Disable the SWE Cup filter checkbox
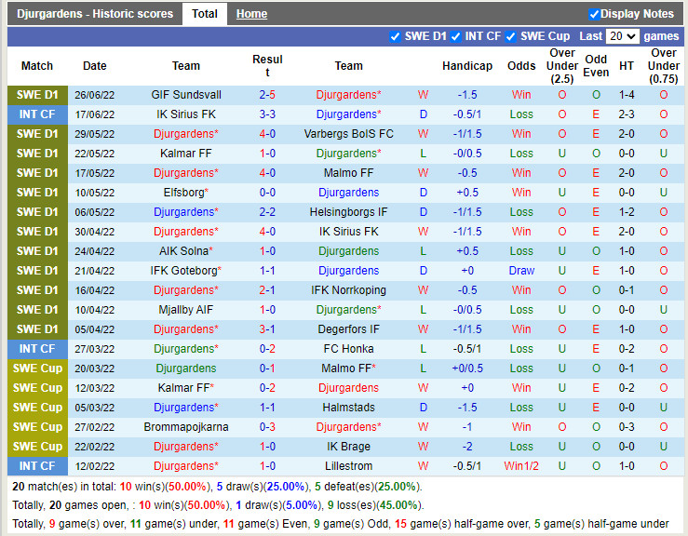The width and height of the screenshot is (688, 536). pyautogui.click(x=511, y=36)
